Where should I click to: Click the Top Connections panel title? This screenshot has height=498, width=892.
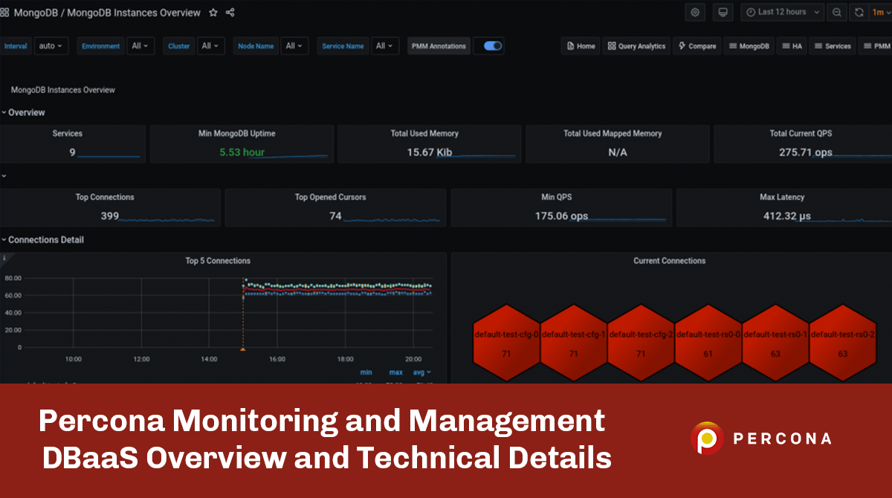[105, 197]
